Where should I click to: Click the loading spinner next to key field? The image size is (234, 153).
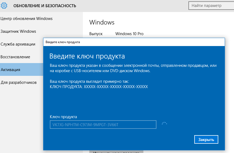(x=164, y=123)
